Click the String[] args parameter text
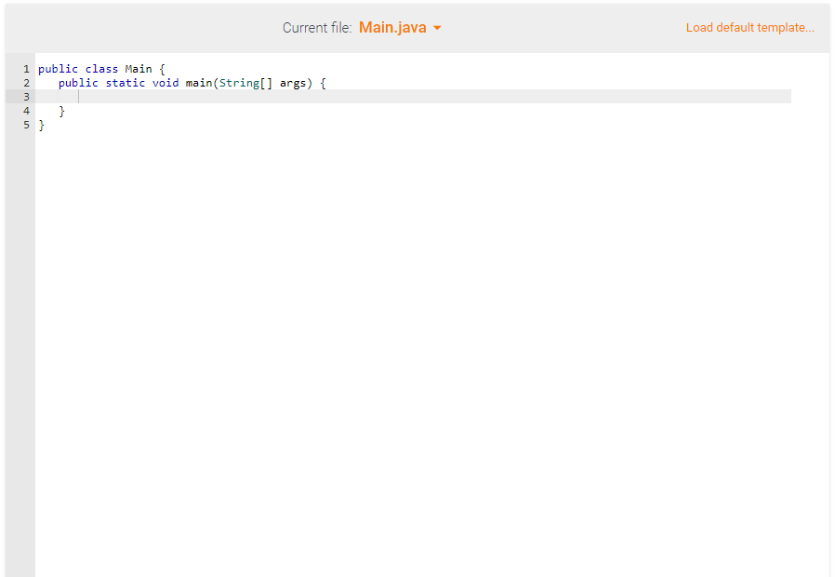Screen dimensions: 835x577 tap(260, 82)
